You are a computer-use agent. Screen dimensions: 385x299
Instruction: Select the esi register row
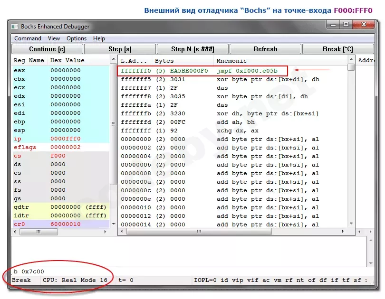(x=60, y=104)
